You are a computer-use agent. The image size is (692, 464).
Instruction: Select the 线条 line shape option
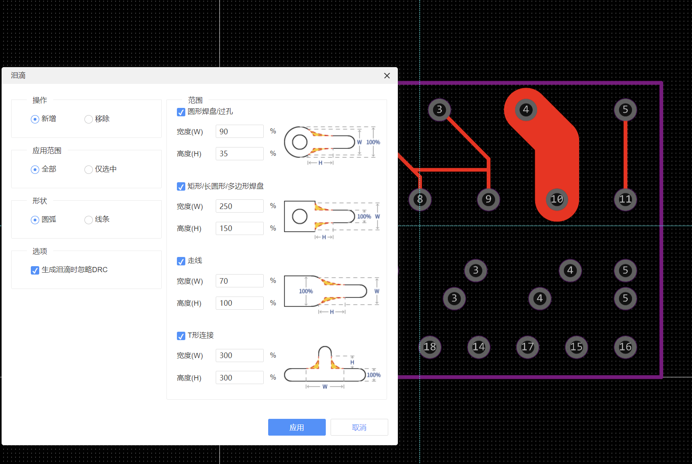(89, 220)
